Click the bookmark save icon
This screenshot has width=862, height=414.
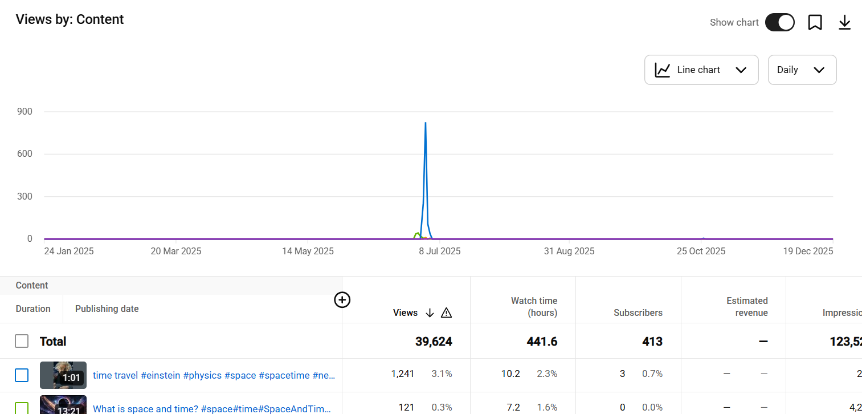pos(815,23)
